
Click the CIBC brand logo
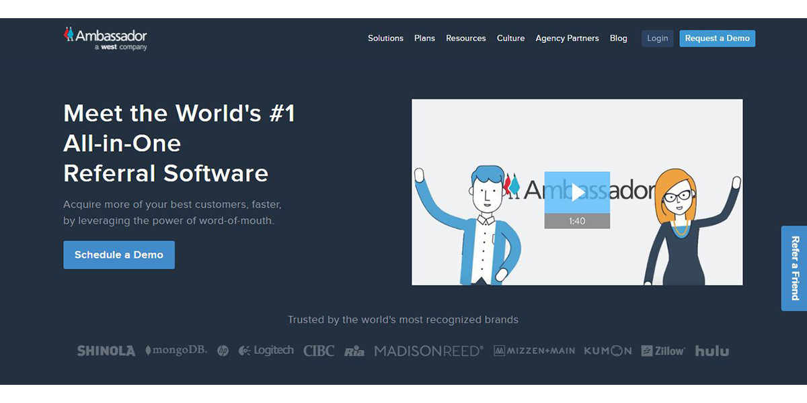coord(319,351)
